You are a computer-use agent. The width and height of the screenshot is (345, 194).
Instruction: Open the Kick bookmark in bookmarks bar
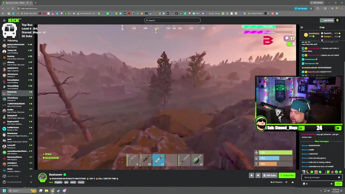pos(68,13)
